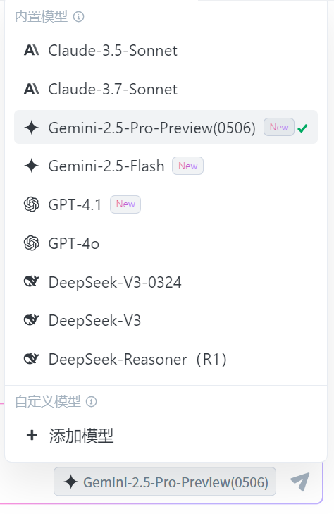Screen dimensions: 334x514
Task: Click the plus icon beside 添加模型
Action: pyautogui.click(x=32, y=436)
